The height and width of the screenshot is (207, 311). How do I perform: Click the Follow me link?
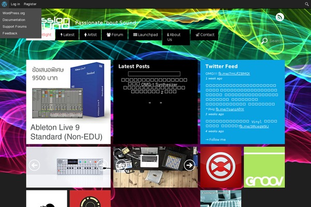pyautogui.click(x=216, y=140)
